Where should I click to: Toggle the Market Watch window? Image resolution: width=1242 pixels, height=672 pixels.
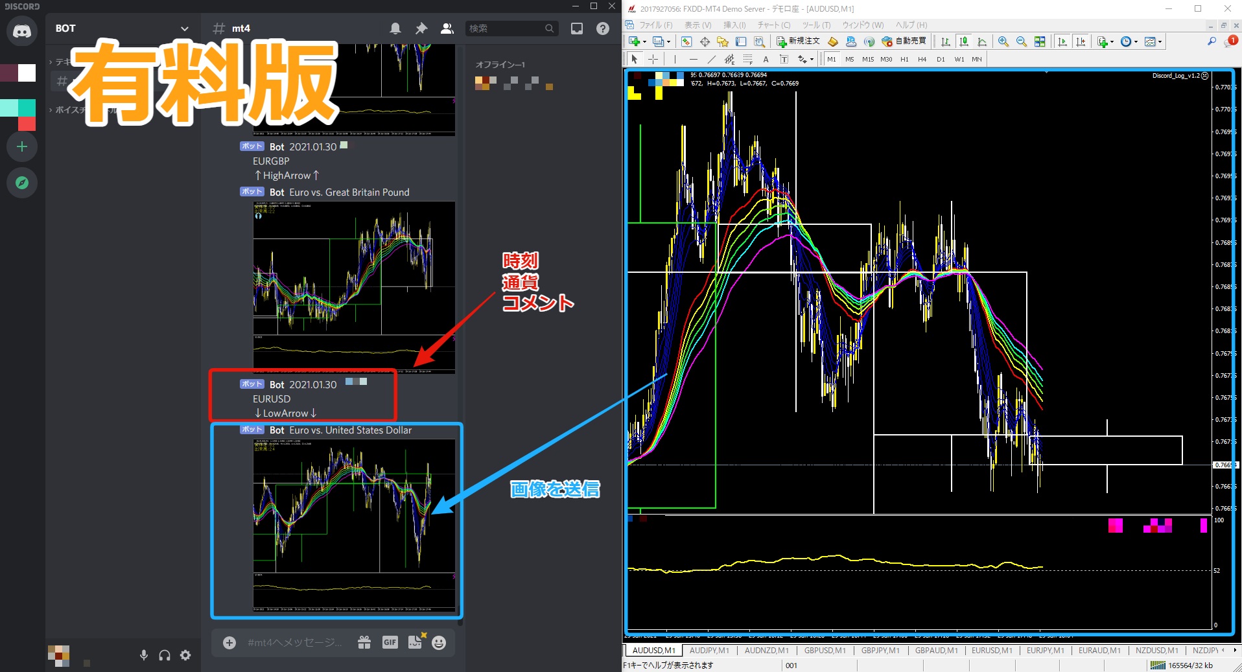[x=686, y=41]
